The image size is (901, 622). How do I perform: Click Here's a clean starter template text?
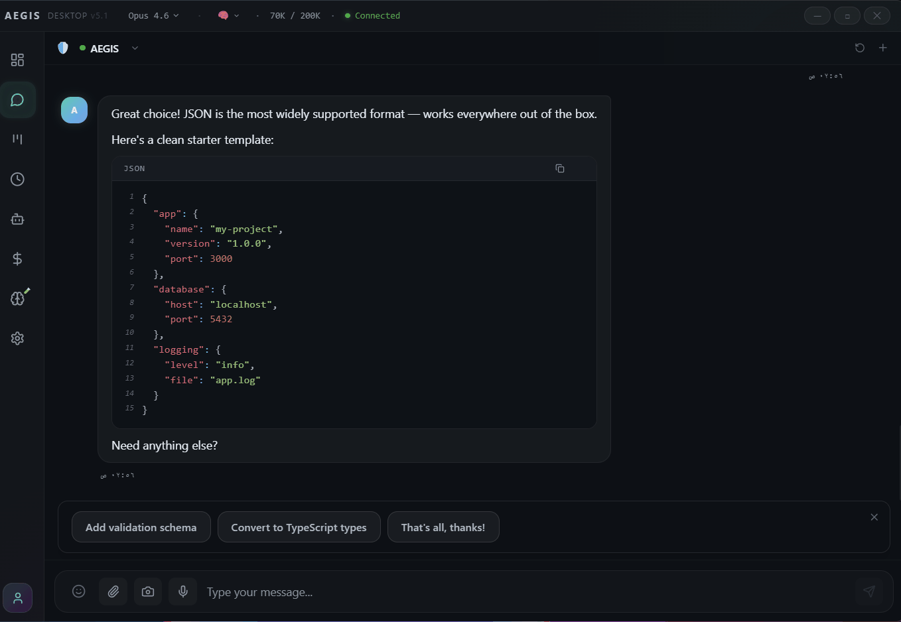coord(192,140)
